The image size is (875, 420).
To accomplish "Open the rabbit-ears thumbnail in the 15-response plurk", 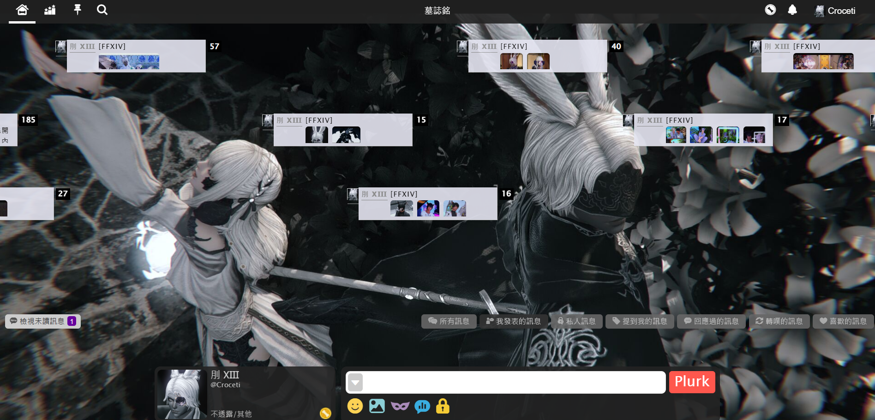I will click(x=317, y=135).
